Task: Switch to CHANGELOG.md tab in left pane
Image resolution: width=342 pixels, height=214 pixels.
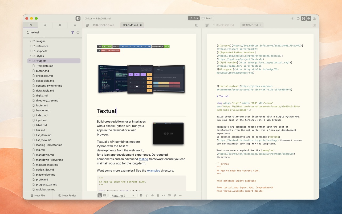Action: (103, 25)
